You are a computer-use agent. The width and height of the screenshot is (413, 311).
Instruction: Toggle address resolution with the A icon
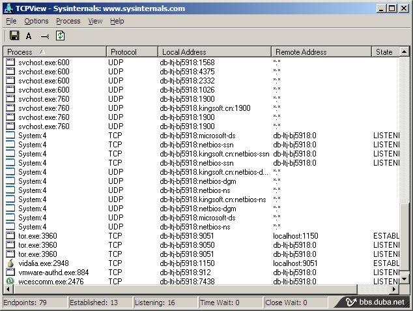[29, 36]
